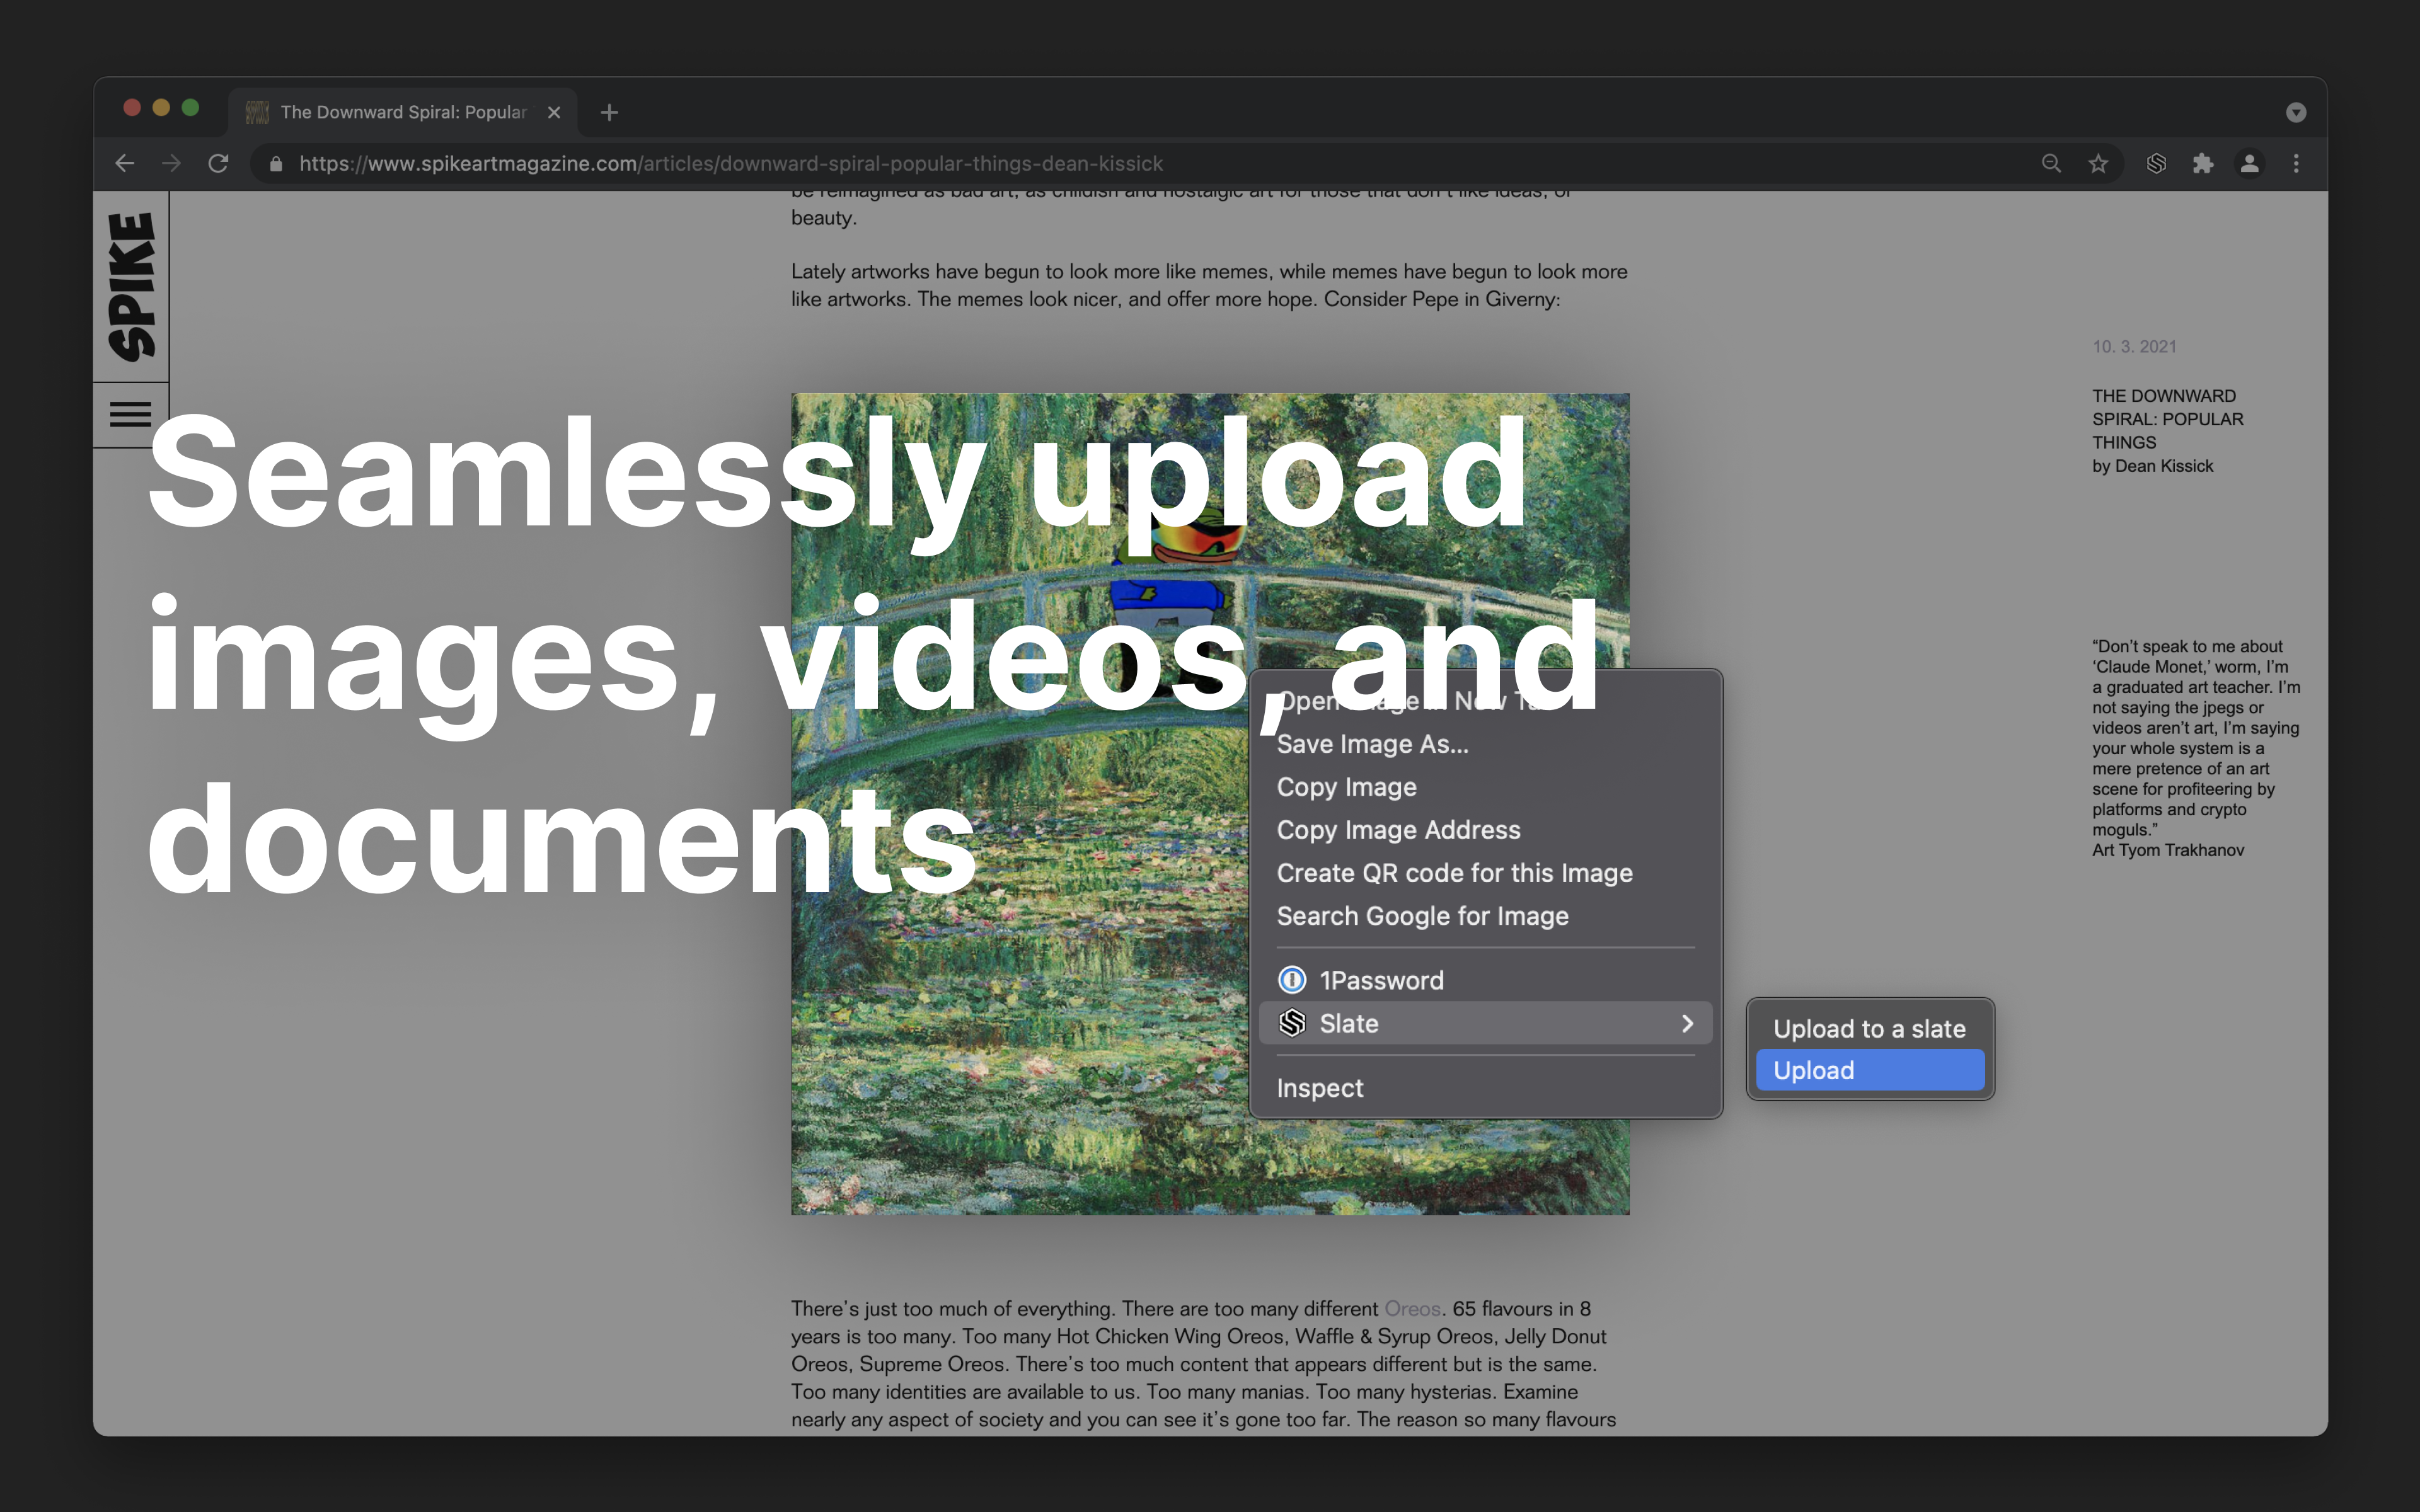Open the 1Password context menu entry

1486,980
